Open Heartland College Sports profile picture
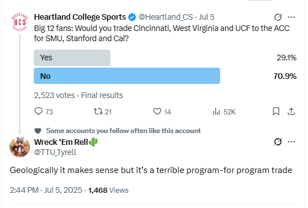 (x=20, y=22)
